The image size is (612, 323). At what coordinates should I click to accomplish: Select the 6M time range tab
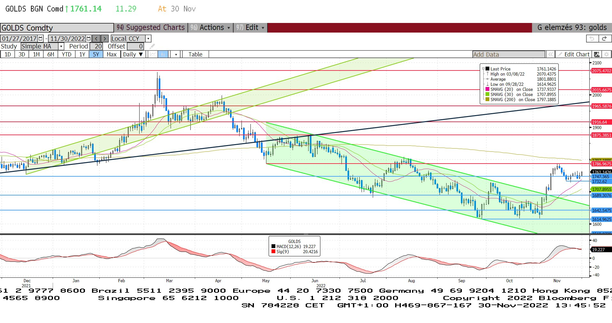[x=50, y=55]
